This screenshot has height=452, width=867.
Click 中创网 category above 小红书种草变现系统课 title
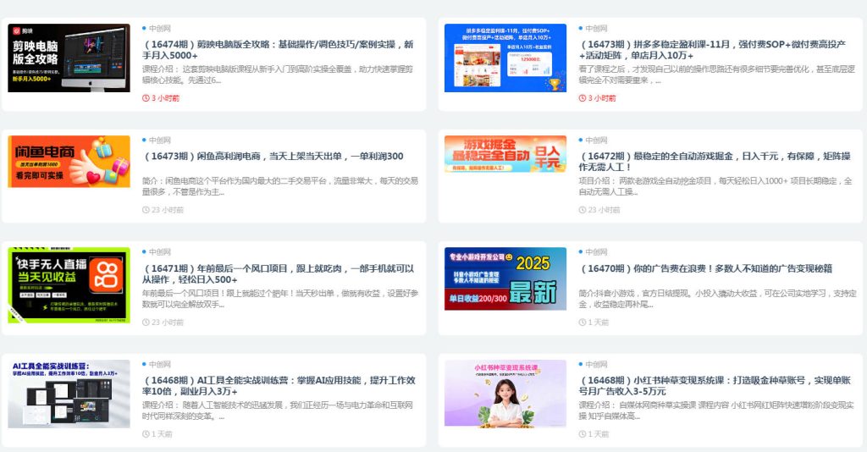(x=596, y=365)
